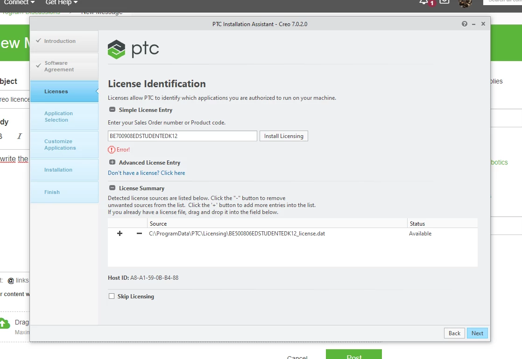Screen dimensions: 522x359
Task: Select the Finish step
Action: tap(64, 192)
